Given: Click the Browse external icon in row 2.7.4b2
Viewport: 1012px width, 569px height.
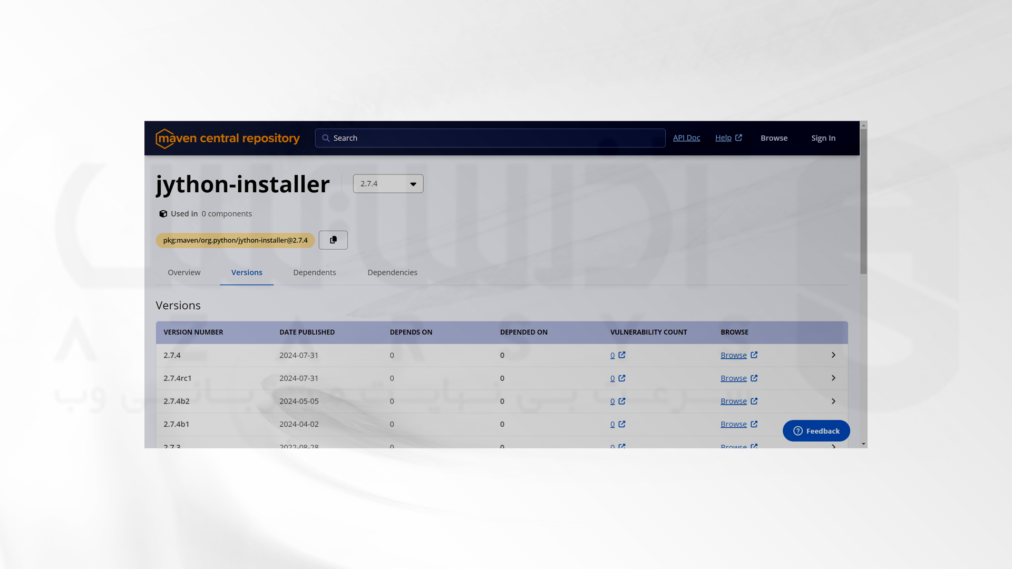Looking at the screenshot, I should (x=754, y=401).
